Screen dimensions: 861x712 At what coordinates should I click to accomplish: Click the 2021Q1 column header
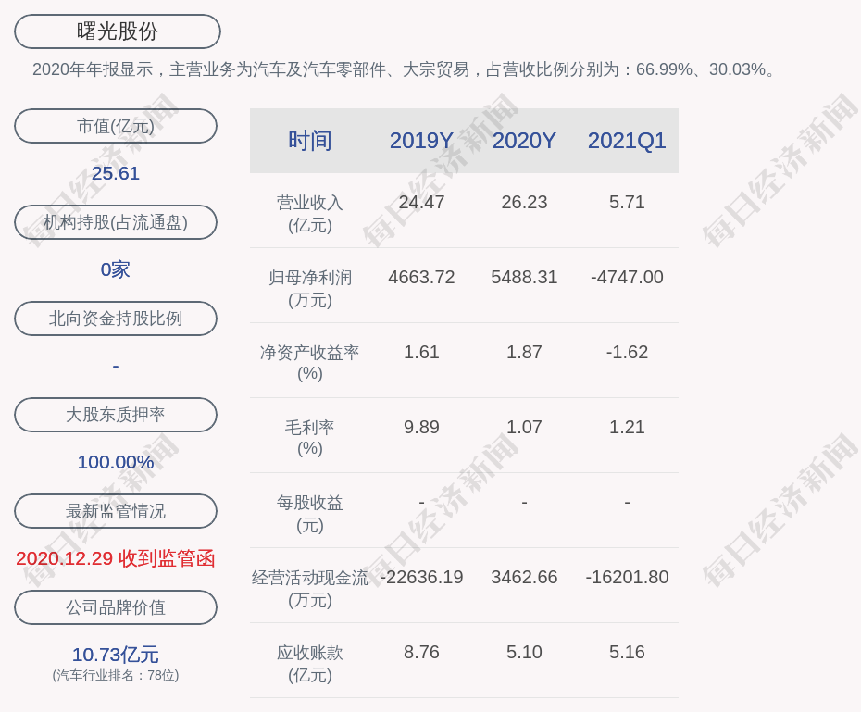pyautogui.click(x=627, y=141)
